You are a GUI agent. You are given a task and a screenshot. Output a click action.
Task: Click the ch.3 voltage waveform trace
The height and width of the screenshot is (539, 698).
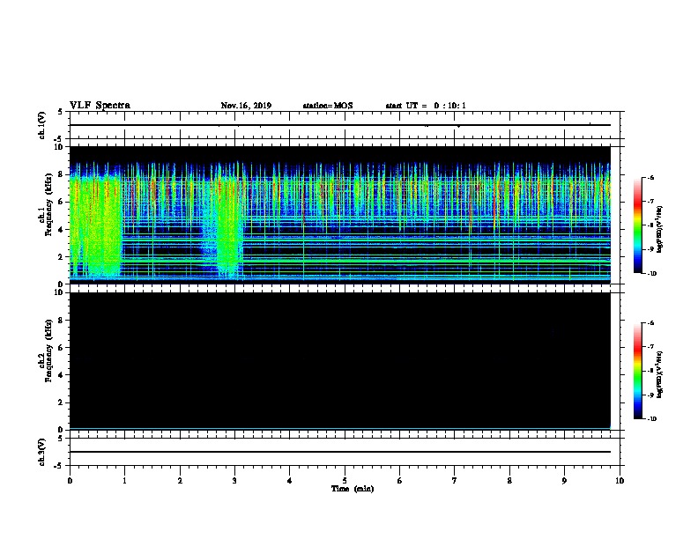(340, 452)
